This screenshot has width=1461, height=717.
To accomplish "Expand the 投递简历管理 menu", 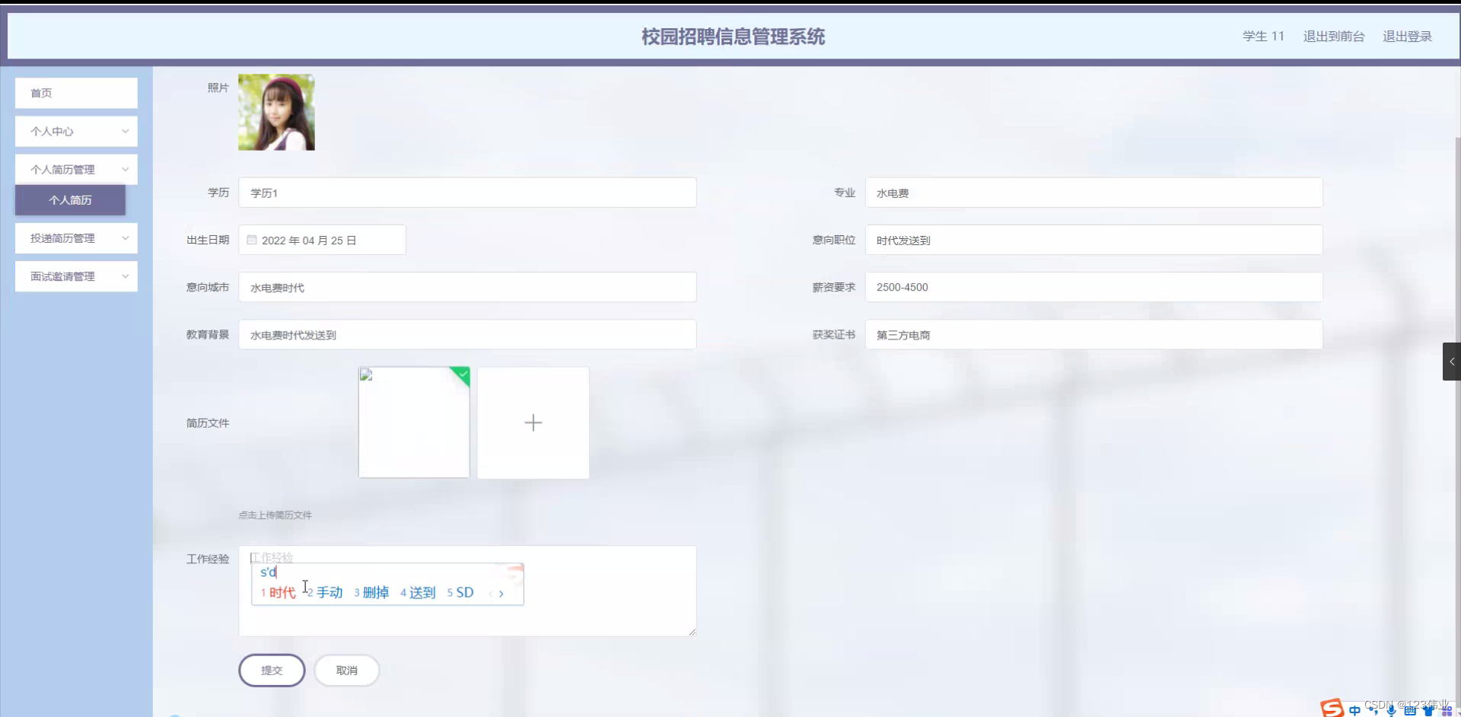I will coord(75,237).
